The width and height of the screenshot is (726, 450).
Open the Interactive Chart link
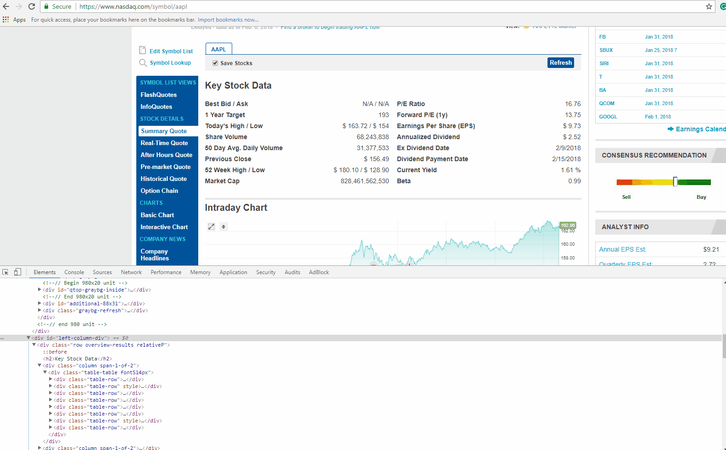point(164,227)
